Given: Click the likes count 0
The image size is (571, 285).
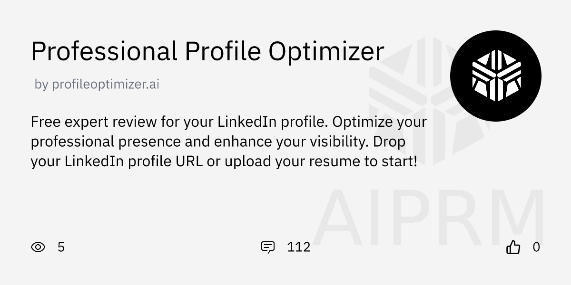Looking at the screenshot, I should [x=536, y=247].
